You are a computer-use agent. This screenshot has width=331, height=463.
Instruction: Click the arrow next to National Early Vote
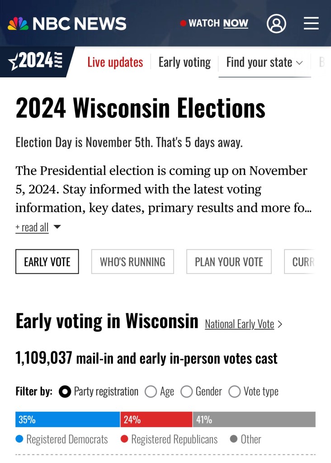click(x=280, y=324)
